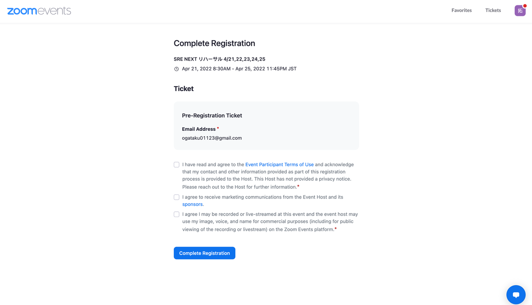Open Favorites in top navigation
The width and height of the screenshot is (532, 305).
(462, 10)
